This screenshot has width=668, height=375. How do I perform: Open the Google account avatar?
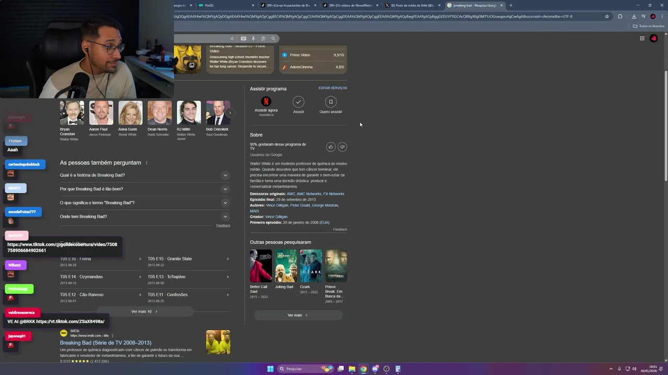pos(653,38)
